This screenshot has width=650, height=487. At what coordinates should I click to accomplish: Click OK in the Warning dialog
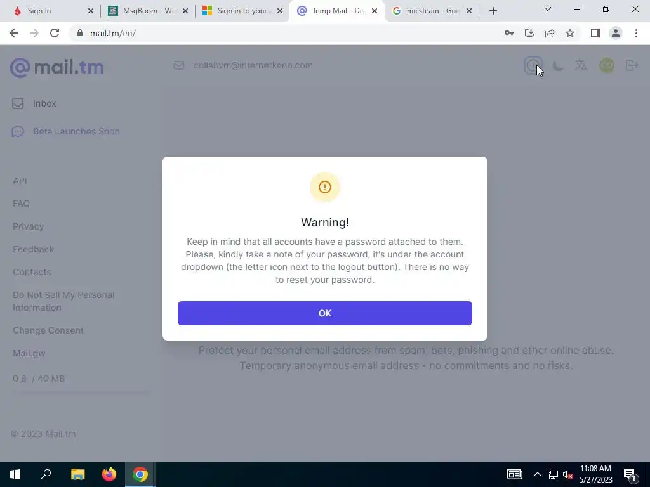coord(324,313)
